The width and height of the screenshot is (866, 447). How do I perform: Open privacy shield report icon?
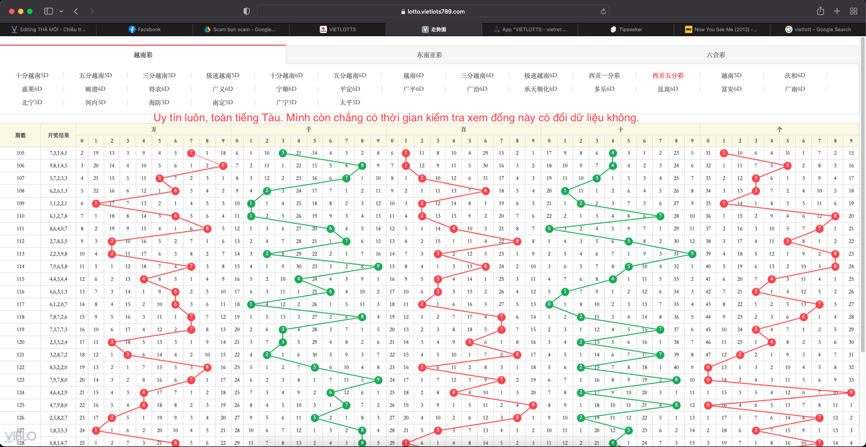point(247,11)
